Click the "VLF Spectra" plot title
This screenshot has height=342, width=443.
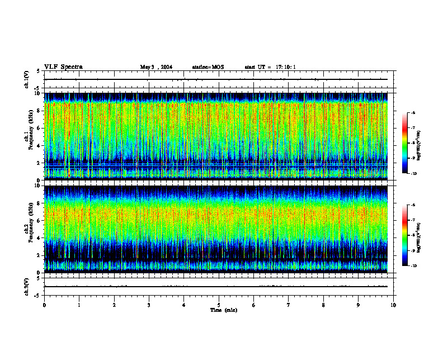click(63, 67)
